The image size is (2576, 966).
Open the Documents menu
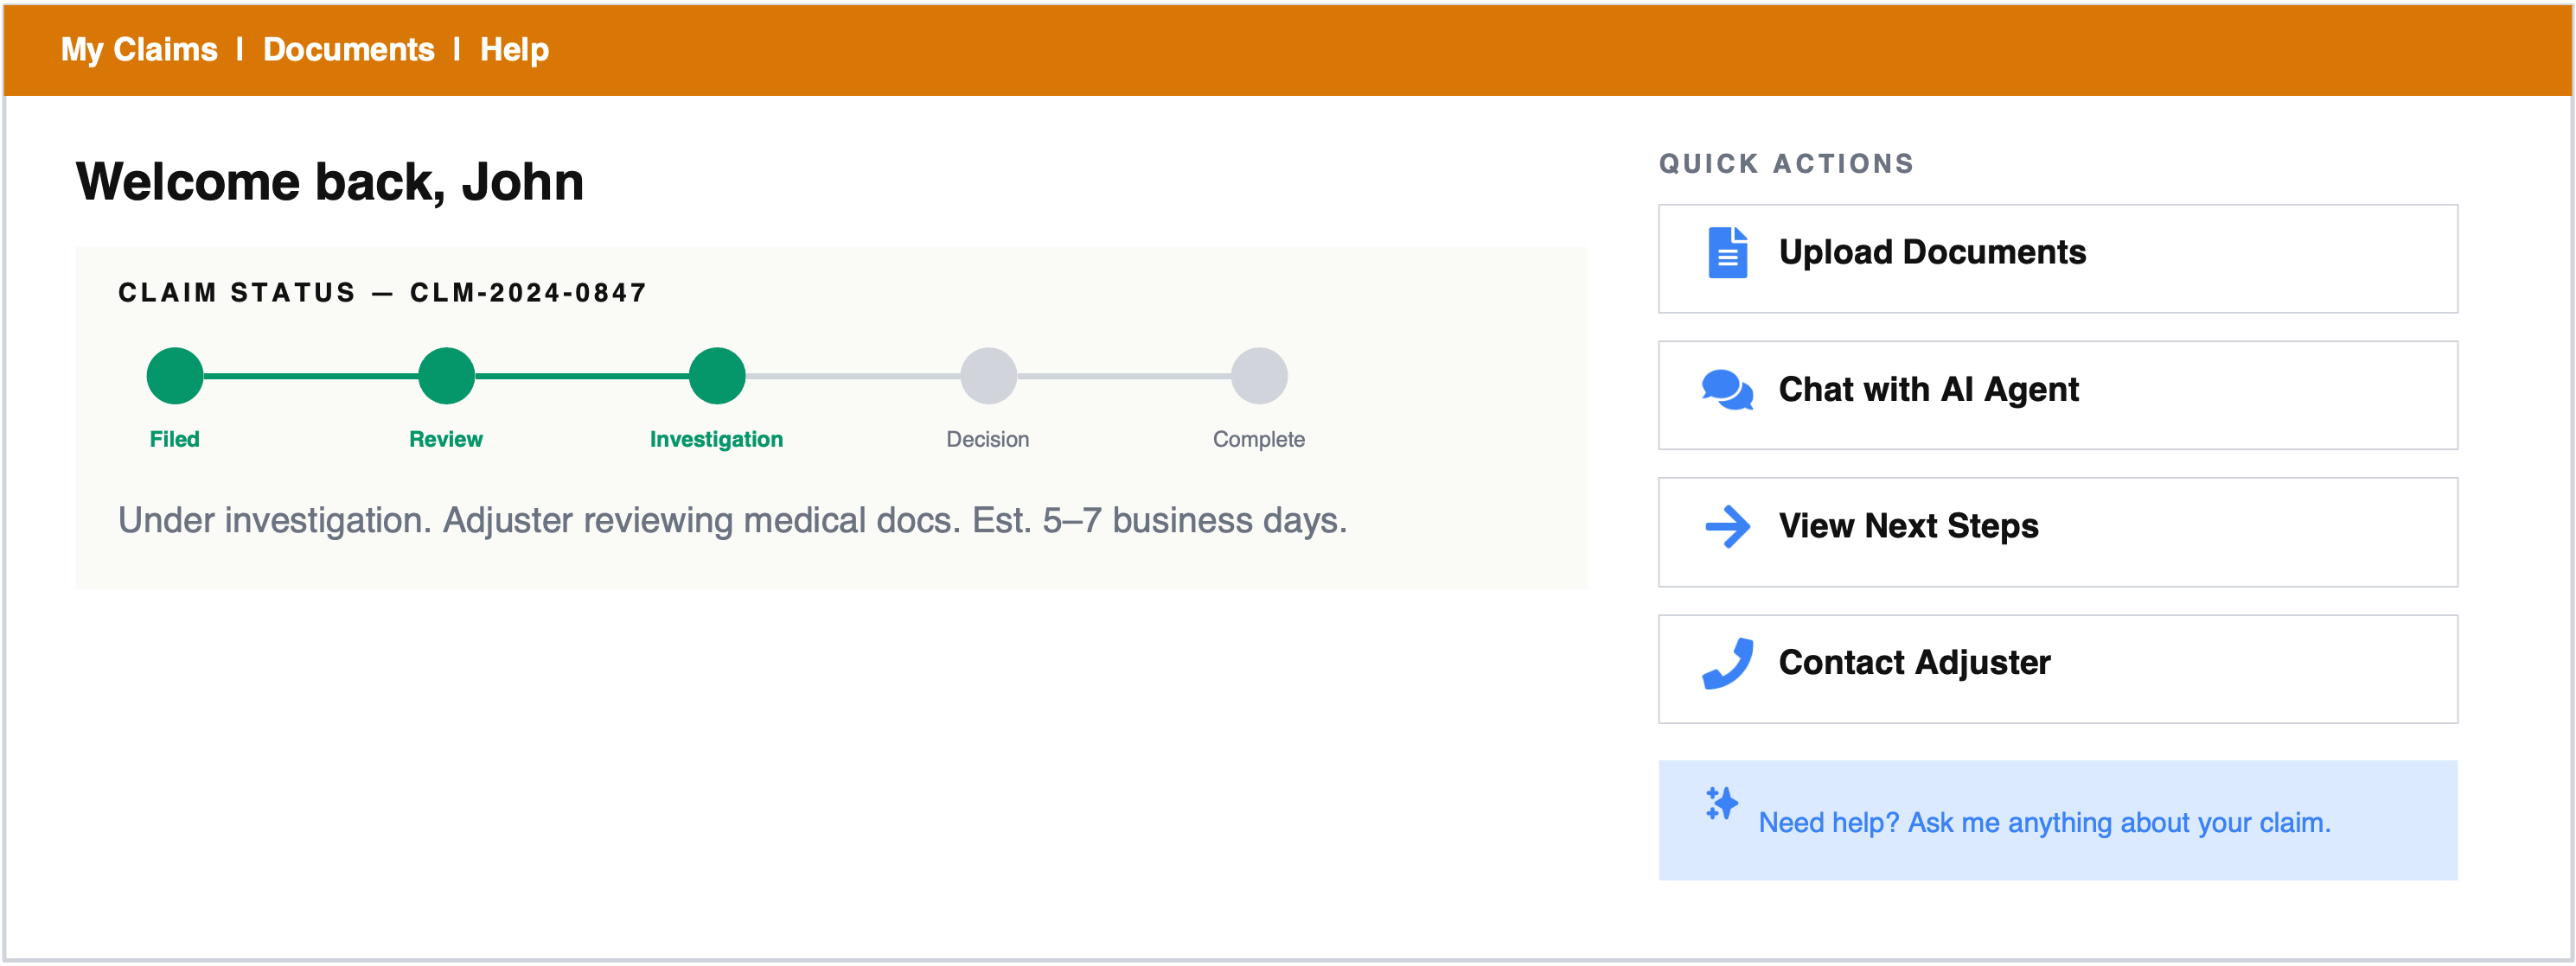coord(348,49)
